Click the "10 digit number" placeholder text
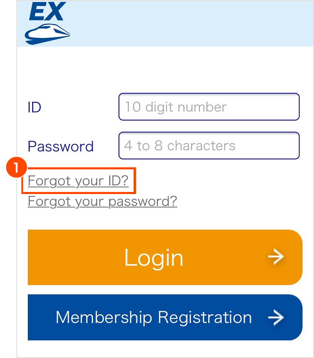The width and height of the screenshot is (314, 358). (175, 107)
